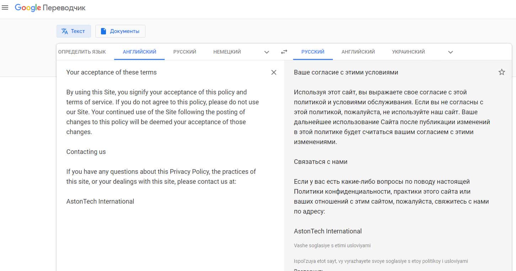
Task: Select Русский as target language
Action: pos(313,52)
